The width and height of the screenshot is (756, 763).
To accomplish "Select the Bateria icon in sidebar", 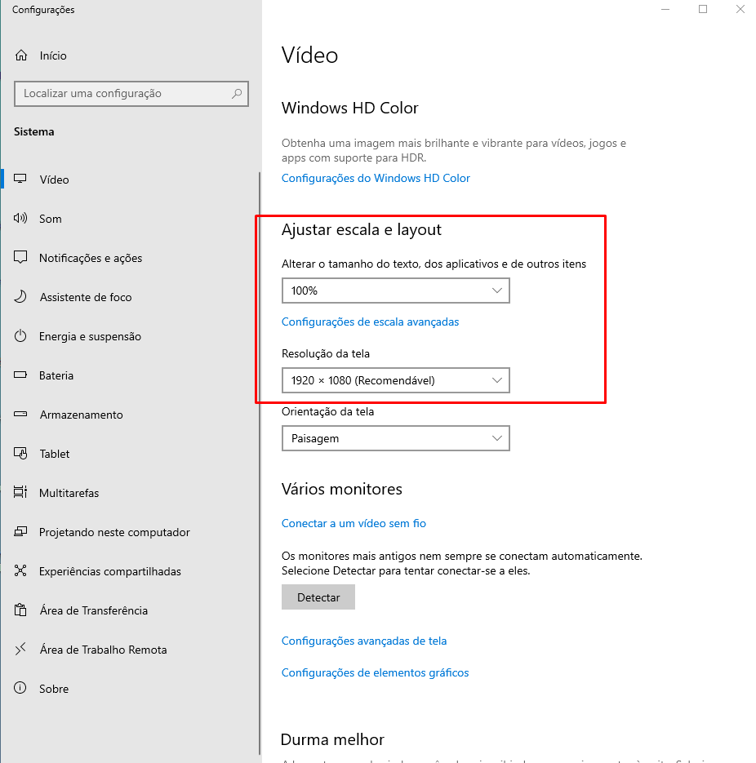I will [x=21, y=375].
